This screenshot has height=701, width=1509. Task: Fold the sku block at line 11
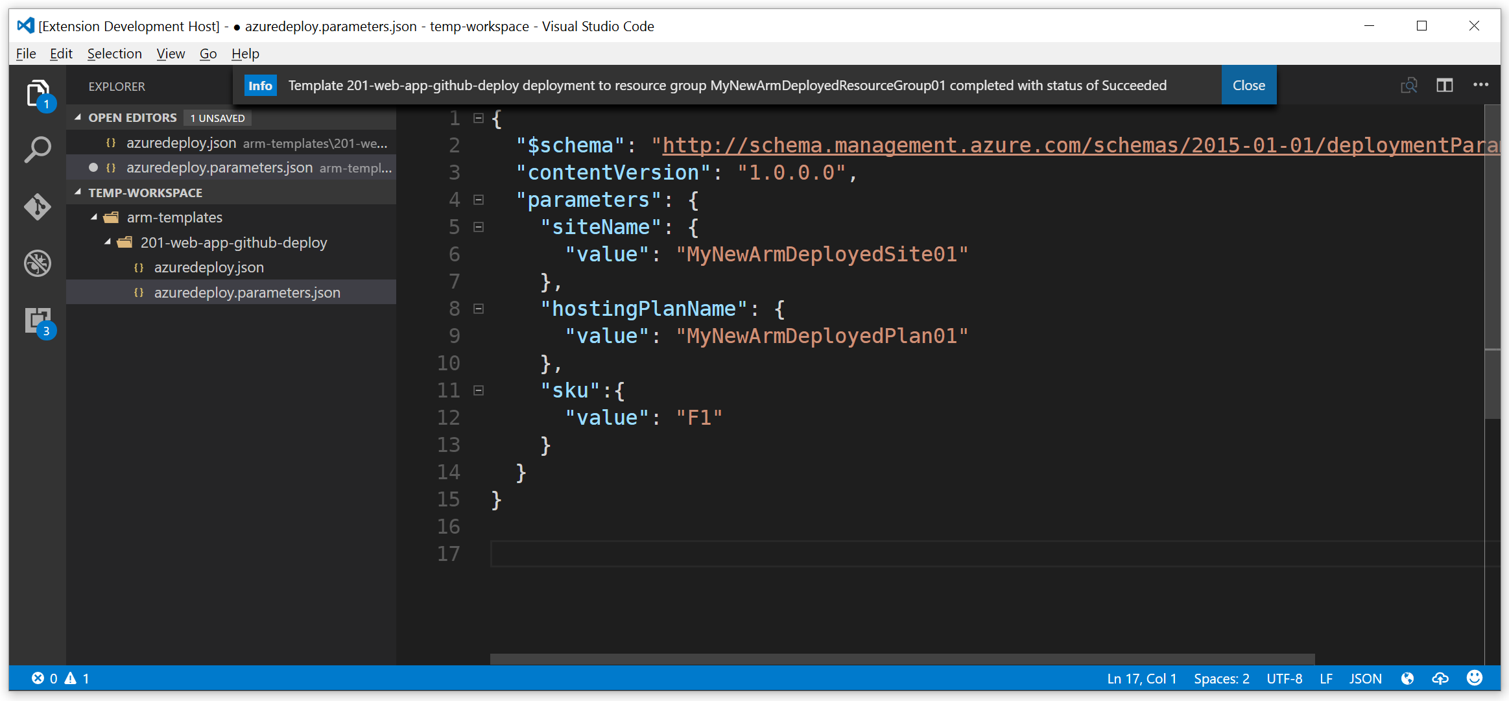479,390
